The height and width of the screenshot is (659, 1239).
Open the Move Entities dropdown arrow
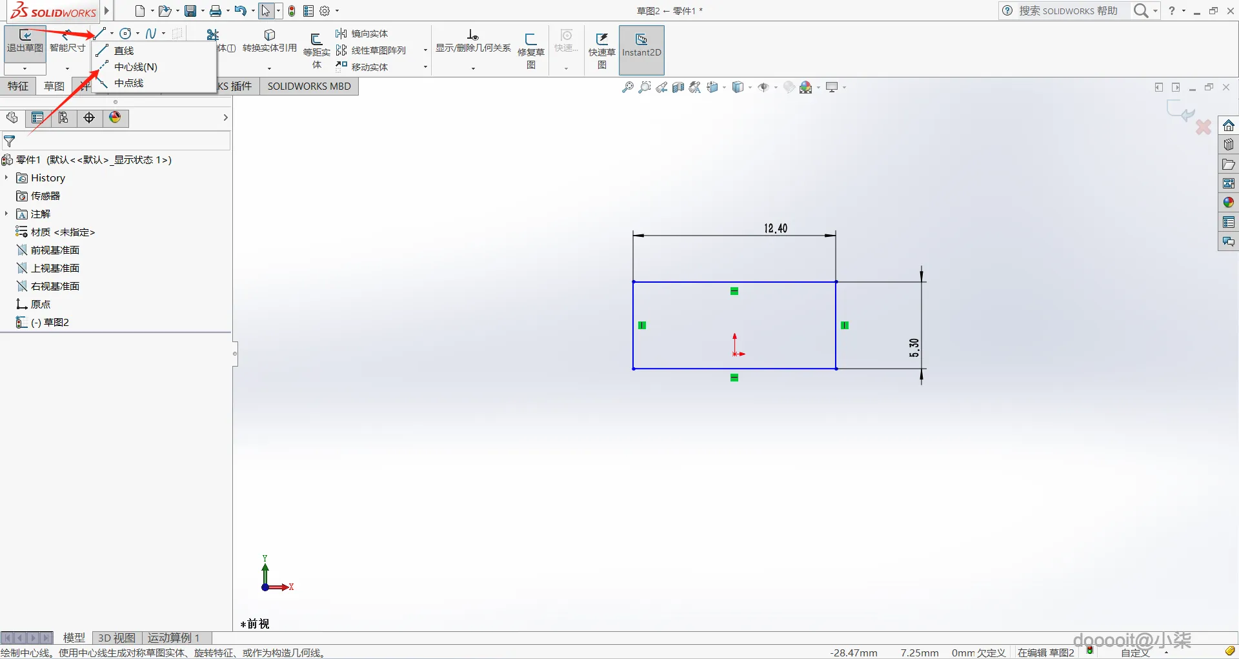[x=425, y=67]
